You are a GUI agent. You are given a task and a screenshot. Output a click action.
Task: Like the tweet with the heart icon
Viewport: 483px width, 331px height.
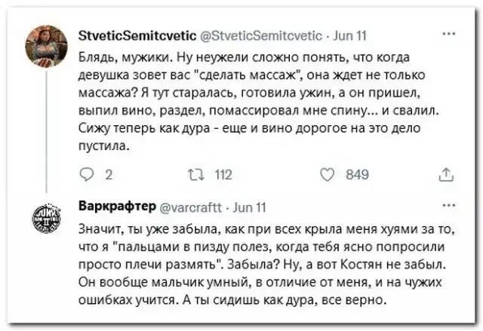(x=328, y=176)
